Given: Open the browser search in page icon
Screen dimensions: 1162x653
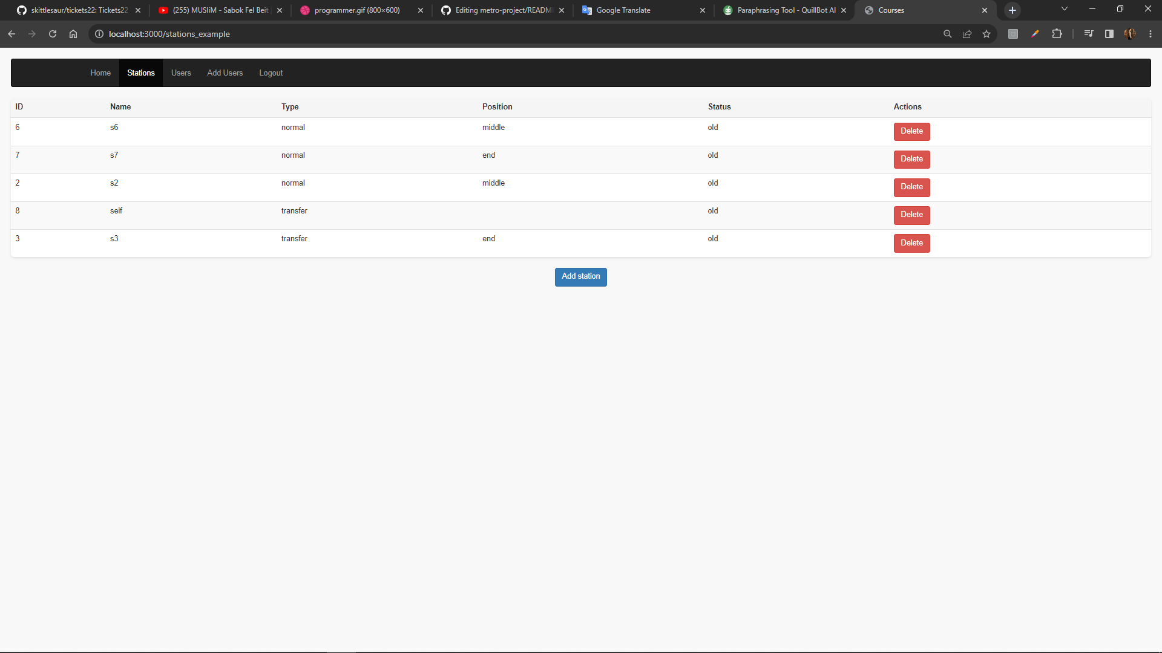Looking at the screenshot, I should [x=948, y=34].
